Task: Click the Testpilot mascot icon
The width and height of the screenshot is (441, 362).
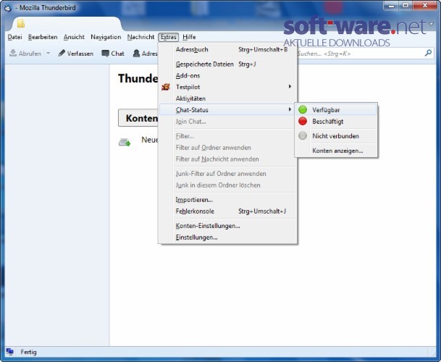Action: tap(166, 87)
